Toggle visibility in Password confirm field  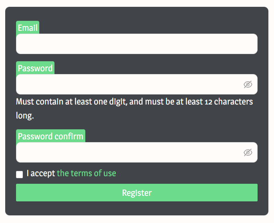pos(248,153)
